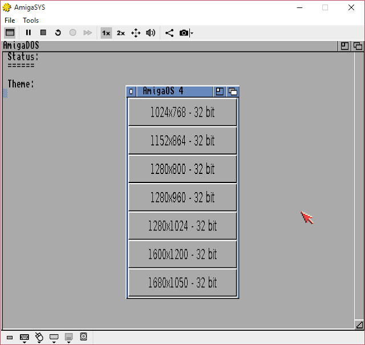Click the AmigaOS 4 window depth gadget
Image resolution: width=365 pixels, height=345 pixels.
tap(233, 91)
